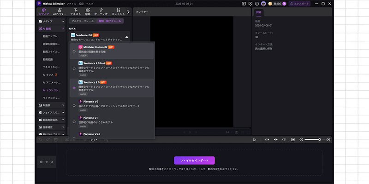This screenshot has height=184, width=369.
Task: Click the ファイルをインポート button
Action: click(x=194, y=161)
